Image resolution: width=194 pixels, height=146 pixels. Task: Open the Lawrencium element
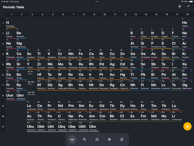(177, 116)
